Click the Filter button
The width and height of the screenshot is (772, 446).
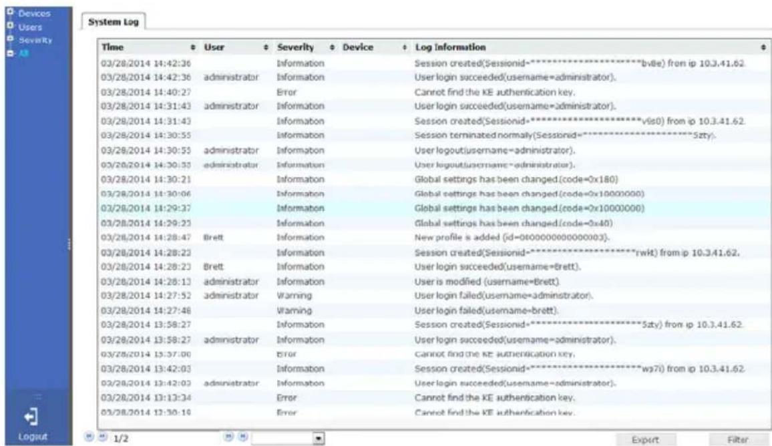[738, 439]
